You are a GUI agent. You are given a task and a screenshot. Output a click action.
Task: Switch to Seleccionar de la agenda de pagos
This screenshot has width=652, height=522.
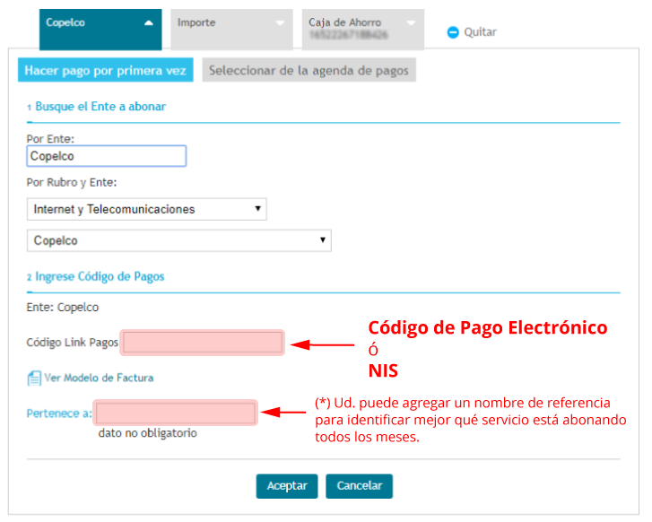click(x=309, y=70)
